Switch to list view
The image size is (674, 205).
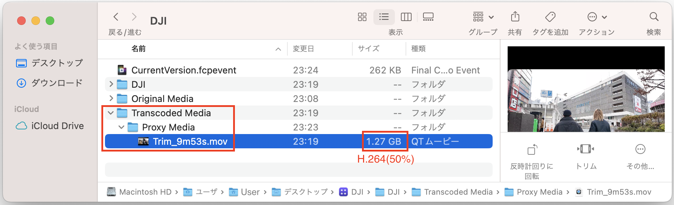click(384, 17)
